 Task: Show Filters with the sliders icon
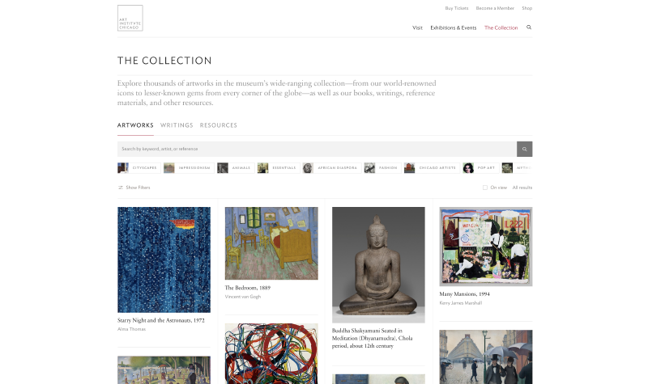(134, 188)
